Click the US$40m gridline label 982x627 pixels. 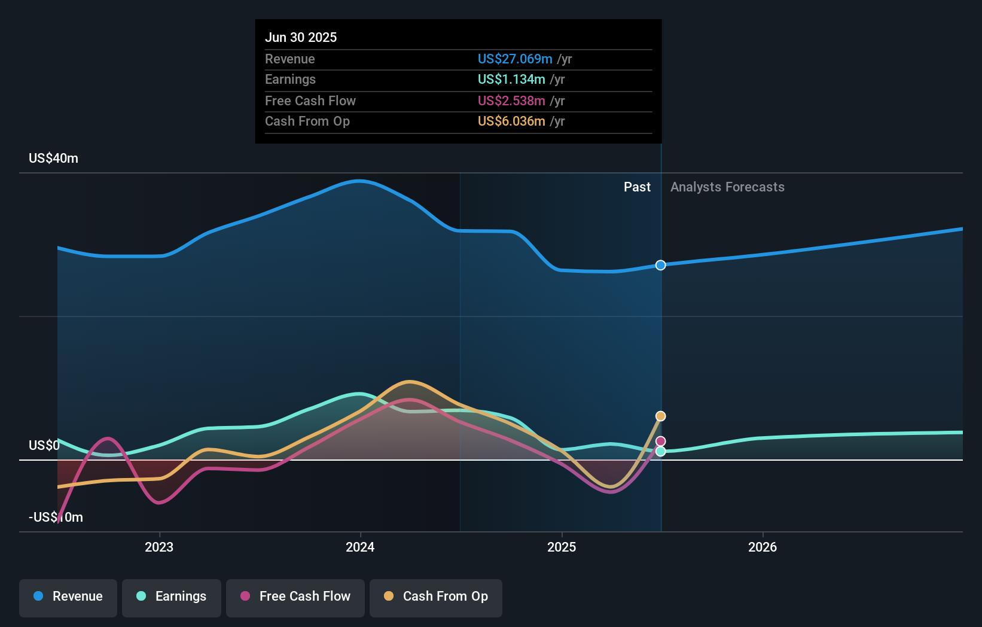53,158
